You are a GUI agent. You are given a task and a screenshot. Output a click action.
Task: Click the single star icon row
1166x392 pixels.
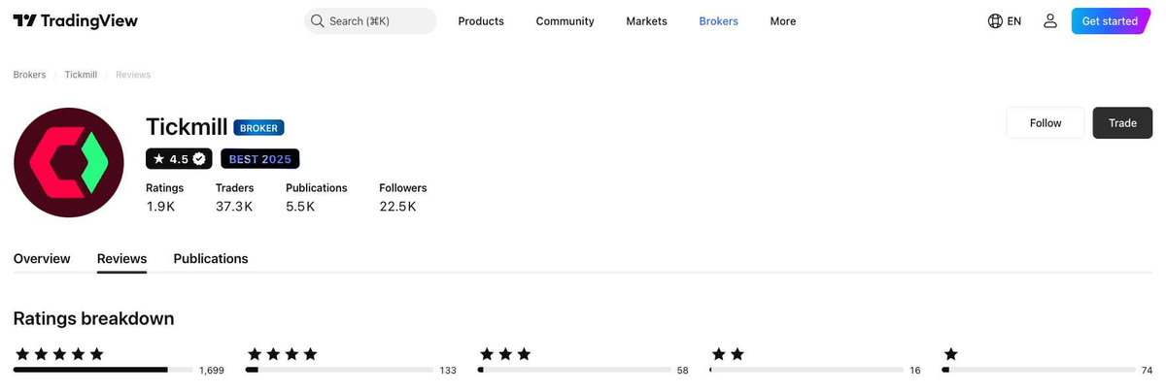point(950,354)
